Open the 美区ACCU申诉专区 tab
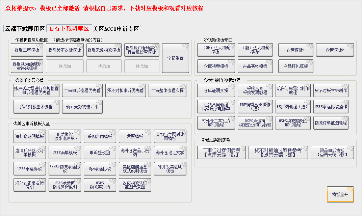The height and width of the screenshot is (216, 362). pyautogui.click(x=116, y=29)
